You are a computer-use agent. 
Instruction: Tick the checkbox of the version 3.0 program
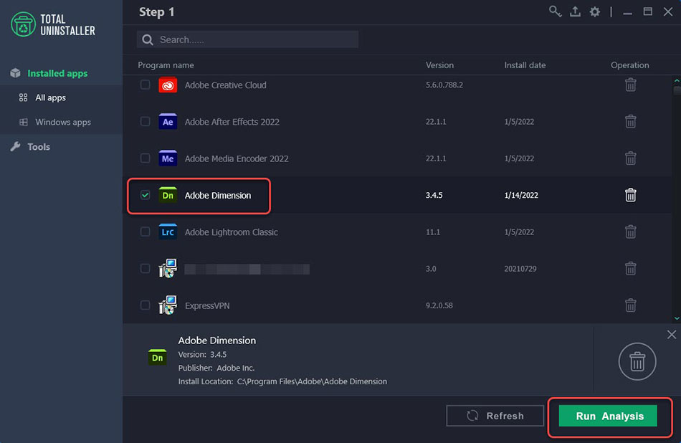click(145, 268)
